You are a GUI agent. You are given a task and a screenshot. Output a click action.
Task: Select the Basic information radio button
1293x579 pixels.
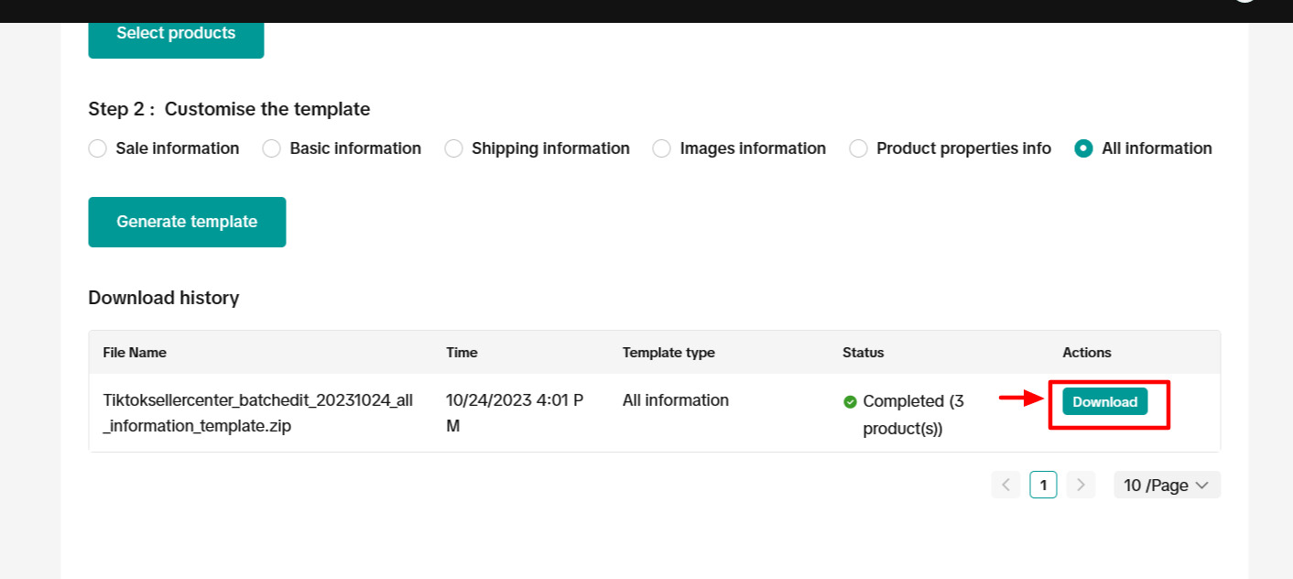[x=272, y=148]
